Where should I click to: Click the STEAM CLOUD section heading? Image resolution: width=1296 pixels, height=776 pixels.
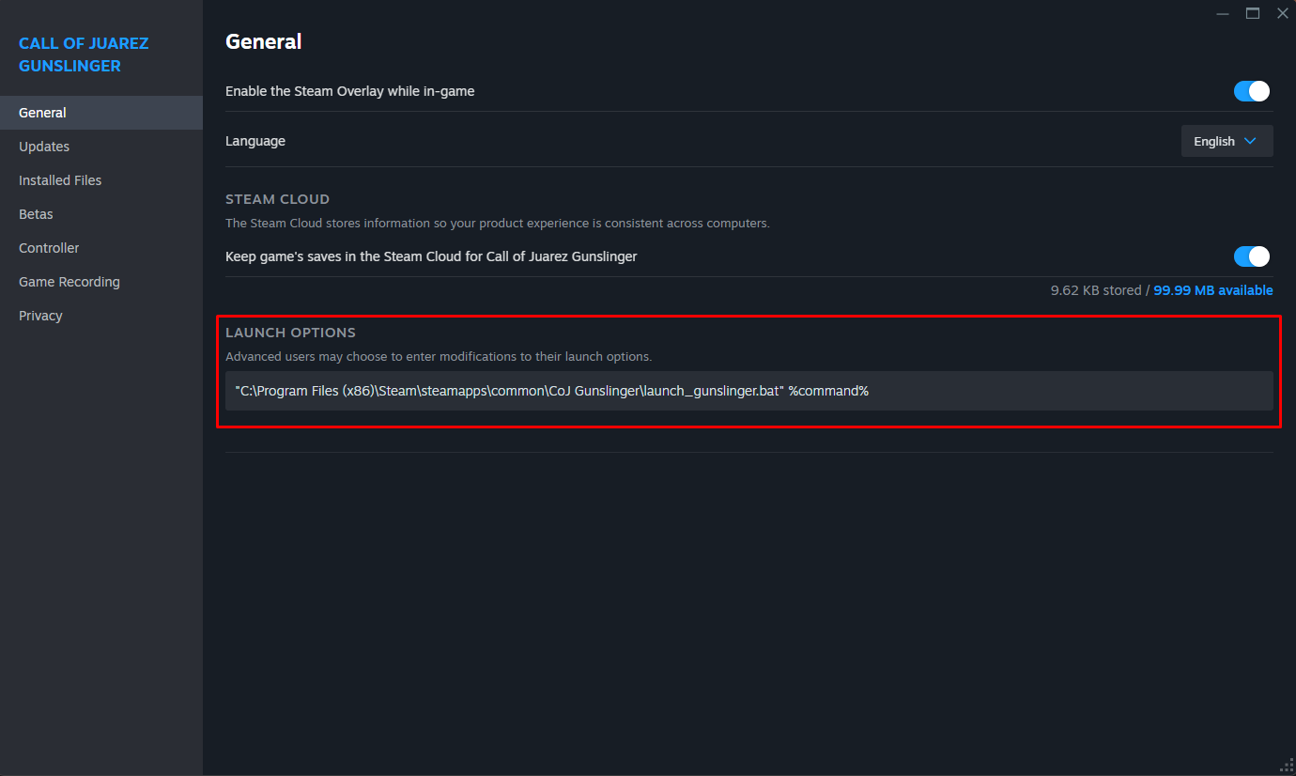[277, 199]
